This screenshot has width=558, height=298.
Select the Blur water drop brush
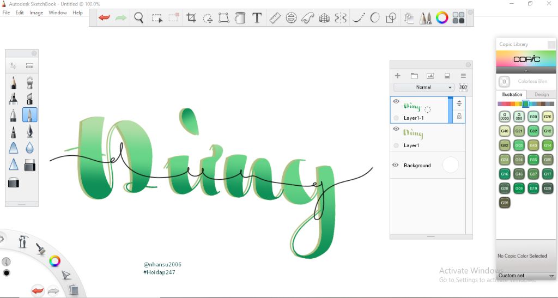click(x=30, y=148)
